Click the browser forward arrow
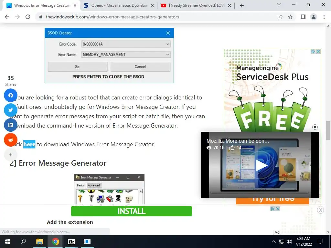The height and width of the screenshot is (248, 331). pyautogui.click(x=17, y=17)
